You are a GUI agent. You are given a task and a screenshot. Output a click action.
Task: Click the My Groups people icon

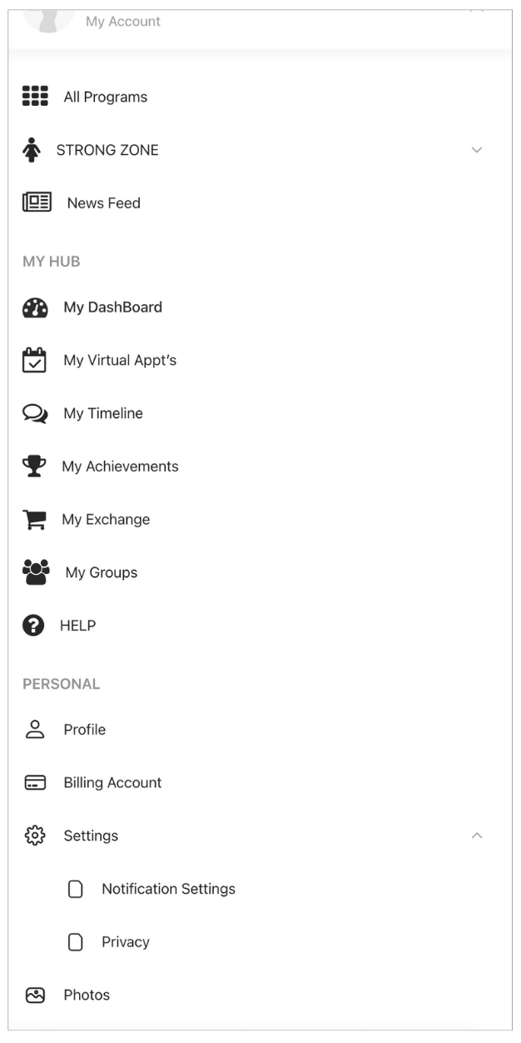[x=35, y=572]
